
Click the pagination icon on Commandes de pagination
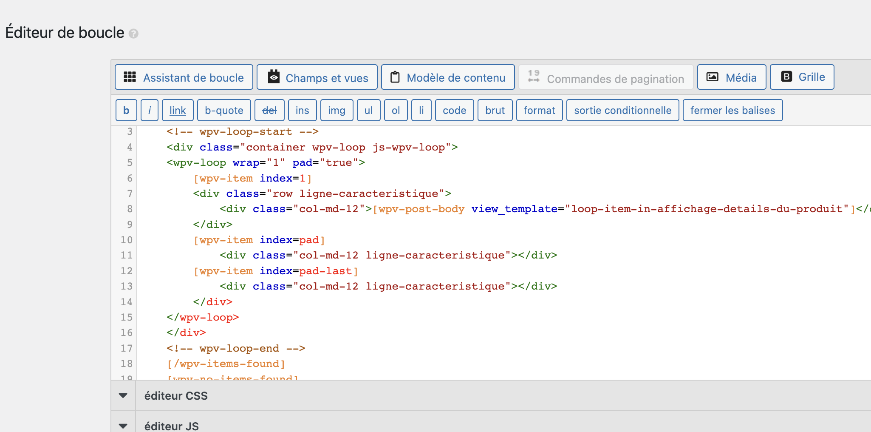click(x=534, y=76)
